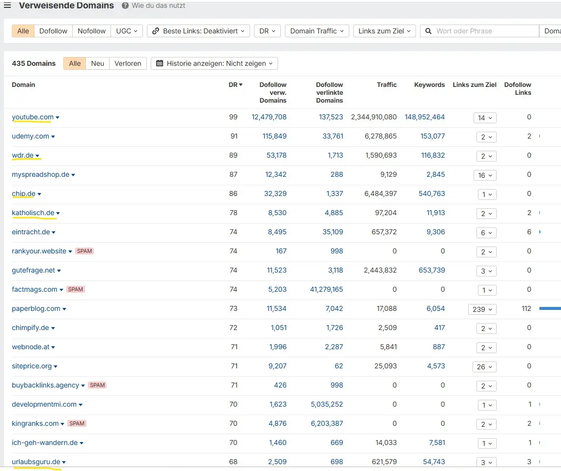Expand siteprice.org links dropdown showing 26
Screen dimensions: 561x471
coord(484,367)
